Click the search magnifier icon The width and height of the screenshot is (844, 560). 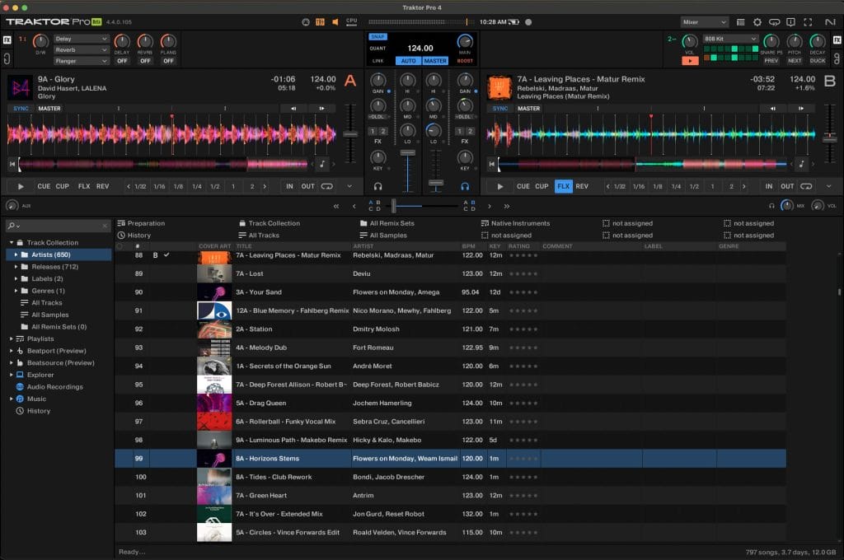11,226
